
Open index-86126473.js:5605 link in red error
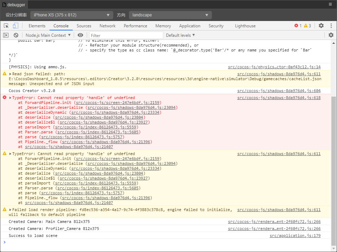pyautogui.click(x=98, y=132)
